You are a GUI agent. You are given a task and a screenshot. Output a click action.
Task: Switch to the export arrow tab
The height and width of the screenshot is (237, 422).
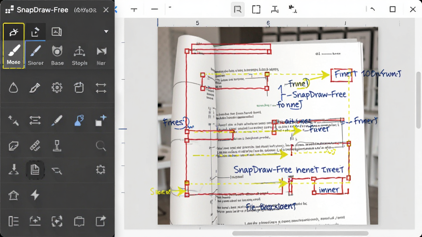[35, 32]
